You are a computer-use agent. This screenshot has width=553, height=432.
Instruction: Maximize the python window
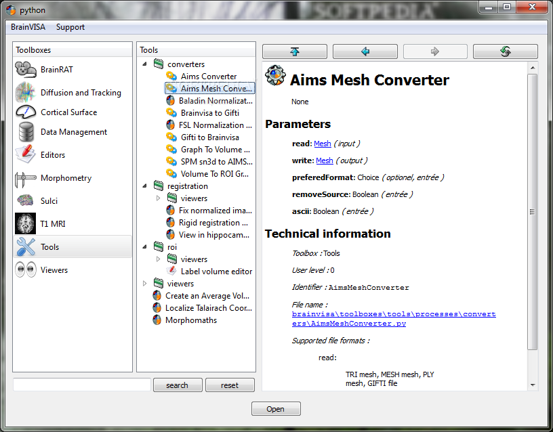[x=507, y=7]
